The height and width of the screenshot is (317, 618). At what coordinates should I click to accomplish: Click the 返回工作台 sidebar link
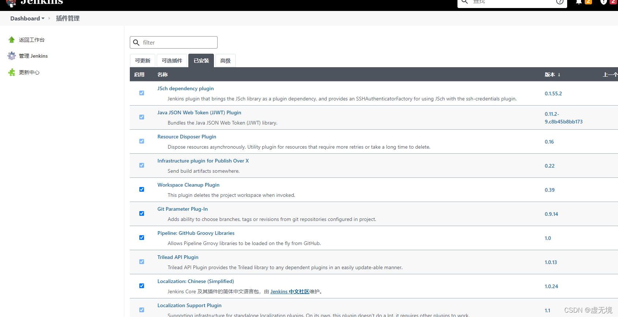tap(32, 40)
